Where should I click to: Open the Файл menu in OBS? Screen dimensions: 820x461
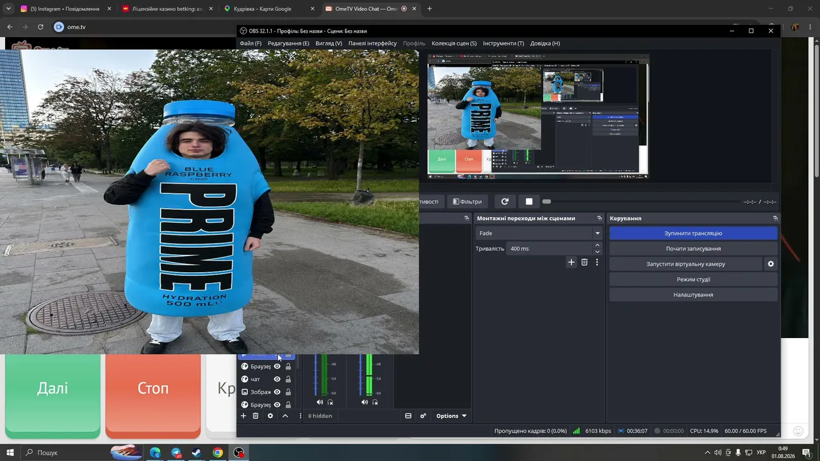pyautogui.click(x=250, y=44)
